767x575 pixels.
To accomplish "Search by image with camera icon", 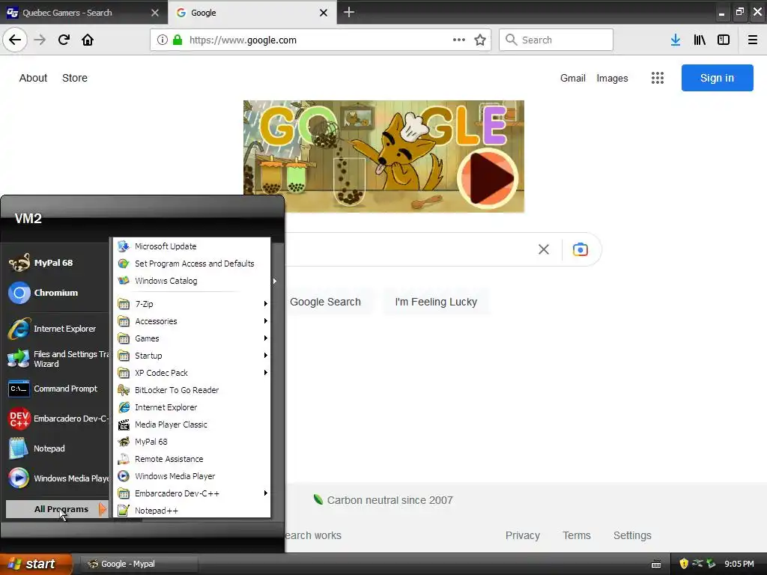I will (580, 249).
